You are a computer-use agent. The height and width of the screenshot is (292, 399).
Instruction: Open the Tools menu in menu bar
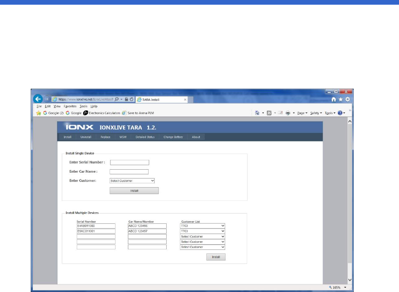click(84, 106)
